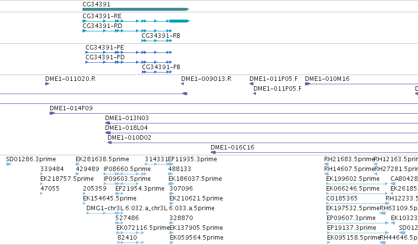
Task: Select the EK199602.5prime label
Action: 353,179
